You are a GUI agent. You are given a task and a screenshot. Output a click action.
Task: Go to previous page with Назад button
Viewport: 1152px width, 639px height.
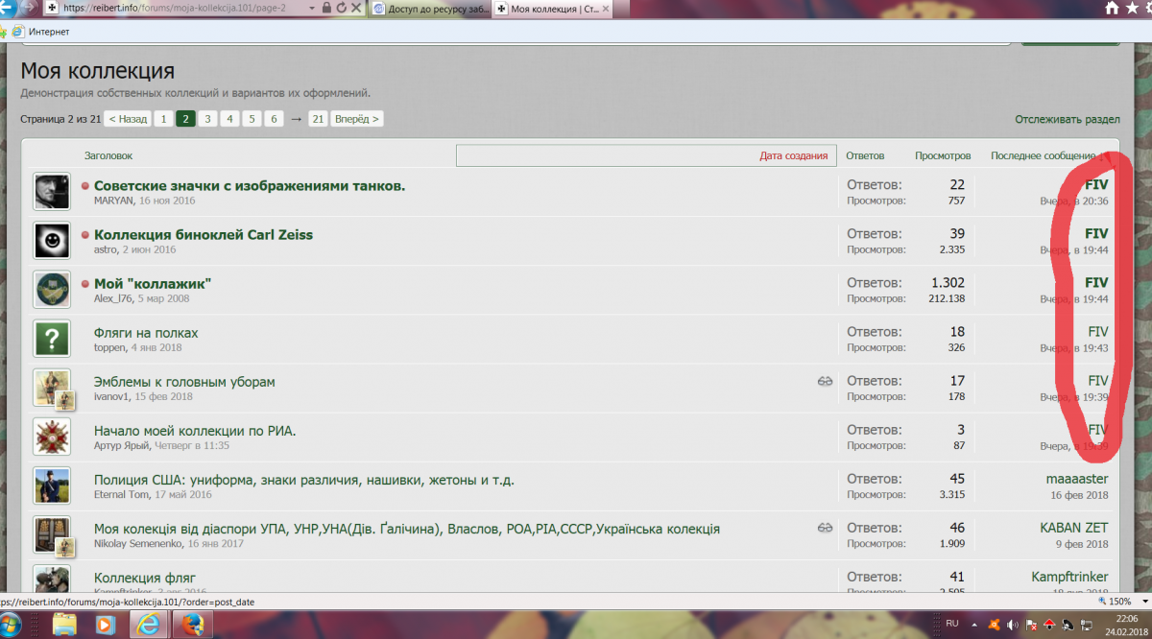click(127, 119)
